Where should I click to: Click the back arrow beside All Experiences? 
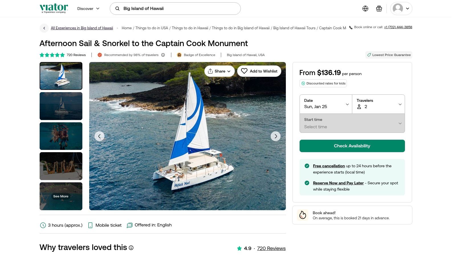[x=44, y=28]
